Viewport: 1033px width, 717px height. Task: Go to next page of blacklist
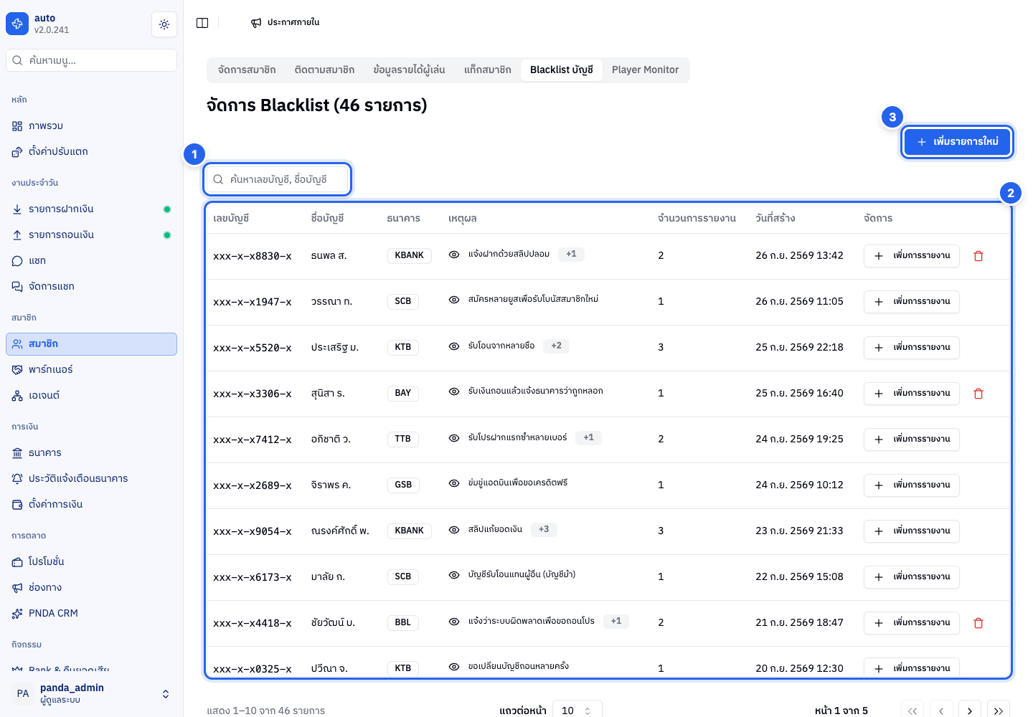tap(970, 711)
